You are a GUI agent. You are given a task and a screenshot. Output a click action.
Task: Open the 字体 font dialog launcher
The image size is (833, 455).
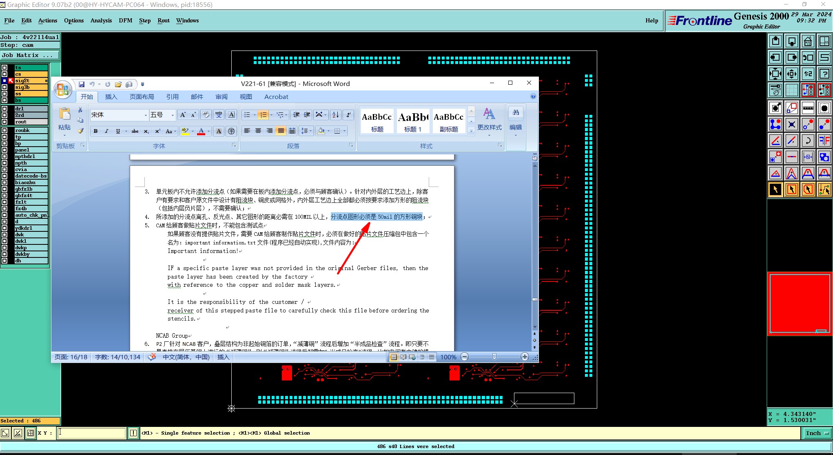click(234, 145)
